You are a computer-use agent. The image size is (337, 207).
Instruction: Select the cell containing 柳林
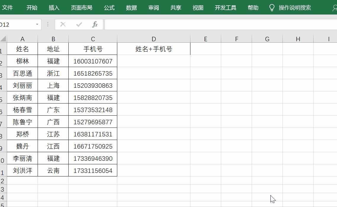(22, 61)
